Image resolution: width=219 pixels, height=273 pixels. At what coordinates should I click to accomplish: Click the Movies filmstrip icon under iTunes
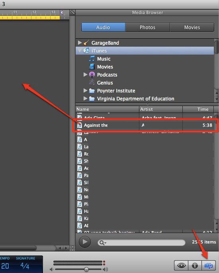coord(92,67)
